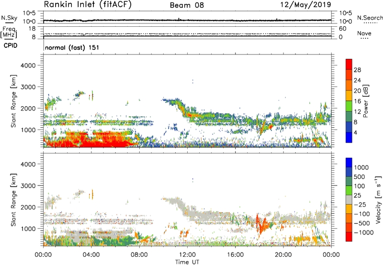Screen dimensions: 383x265
Task: Click the N.Sky noise trace panel
Action: (x=187, y=17)
